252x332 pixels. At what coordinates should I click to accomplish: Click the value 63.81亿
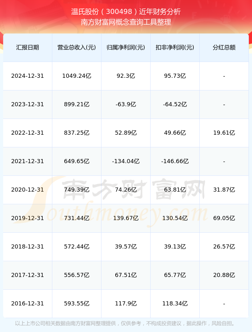(175, 190)
